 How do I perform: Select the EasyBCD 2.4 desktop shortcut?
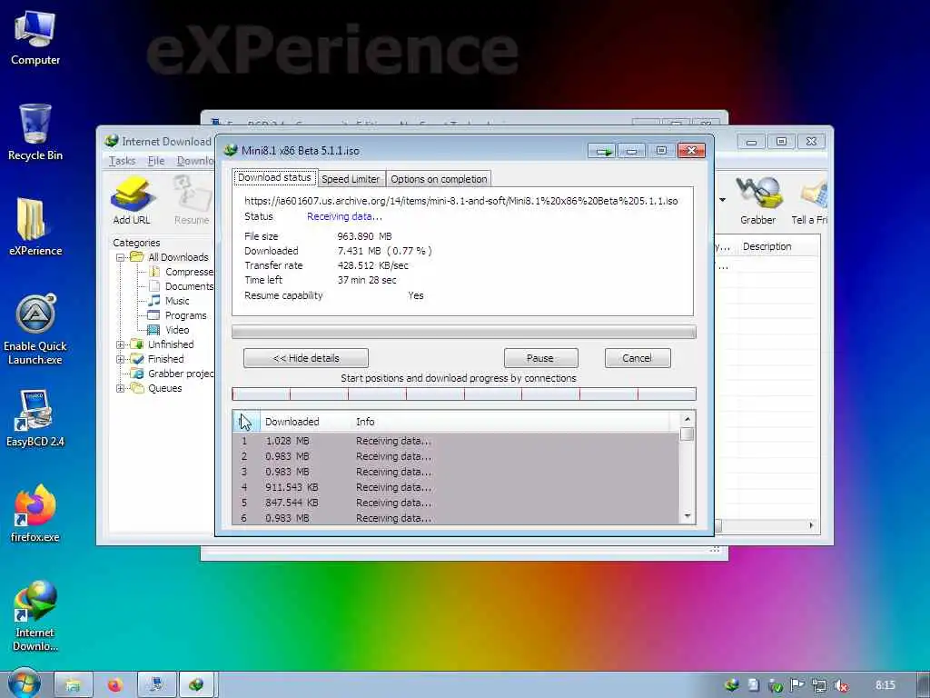click(35, 418)
